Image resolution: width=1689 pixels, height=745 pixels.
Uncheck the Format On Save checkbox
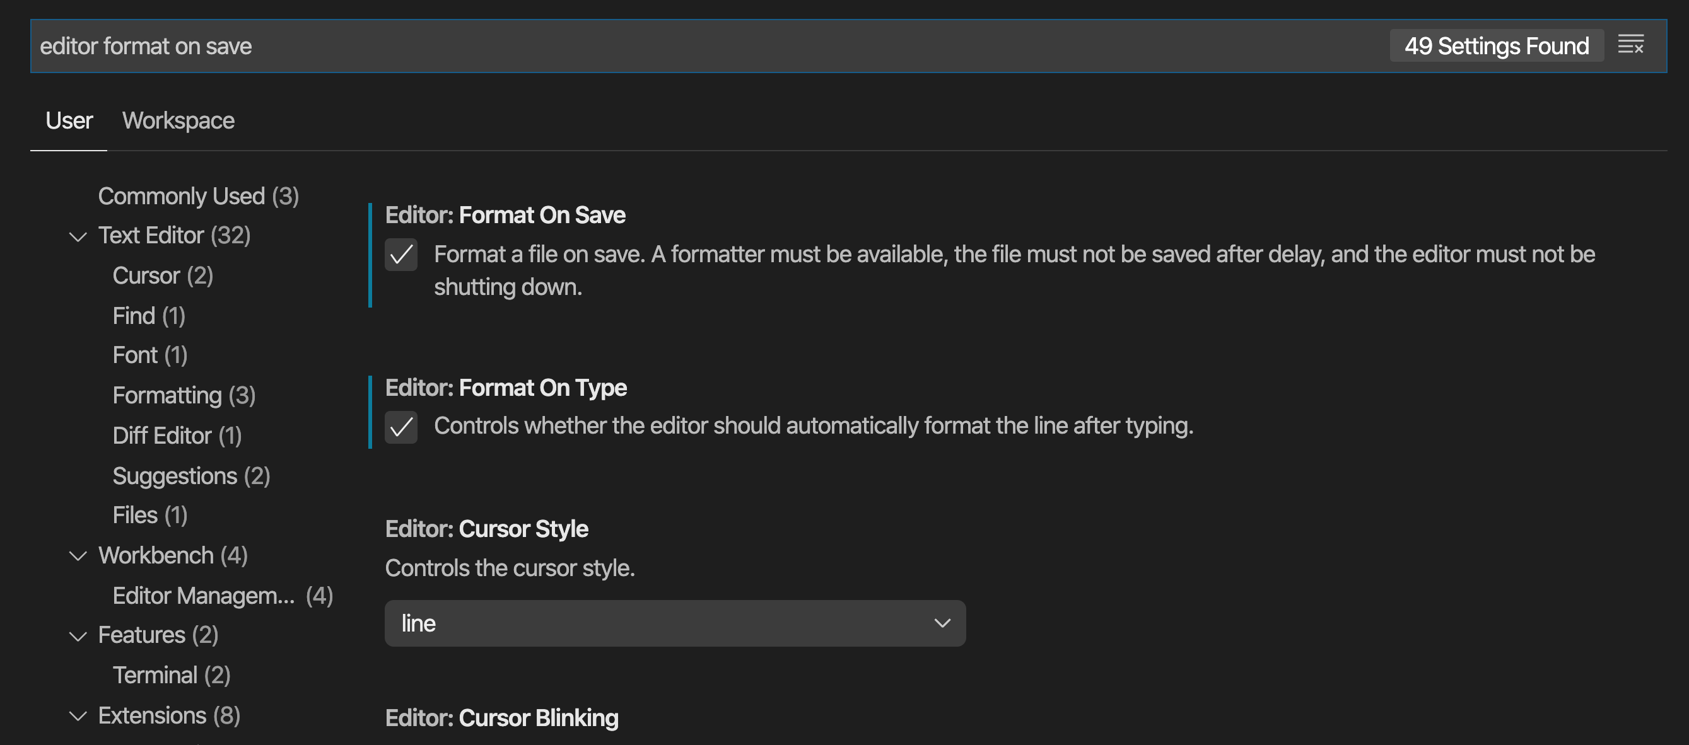(401, 255)
